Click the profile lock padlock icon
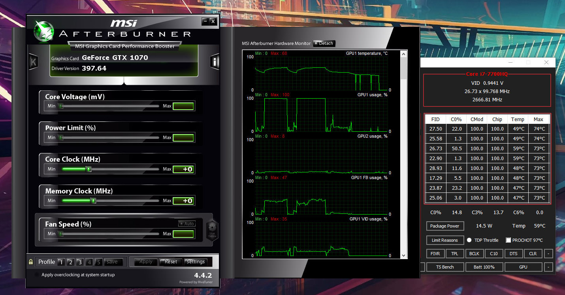Screen dimensions: 565x295 coord(31,262)
